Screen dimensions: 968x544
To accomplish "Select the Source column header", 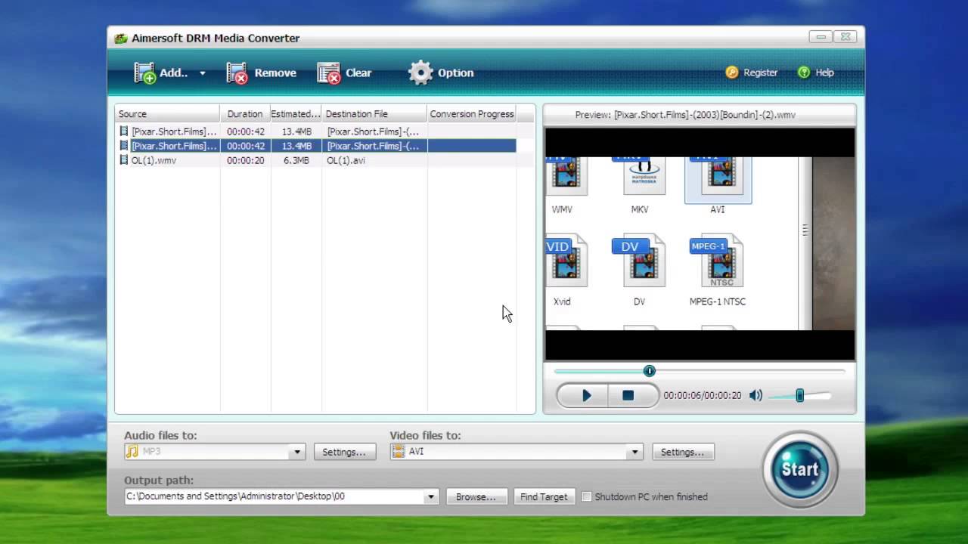I will pyautogui.click(x=167, y=114).
